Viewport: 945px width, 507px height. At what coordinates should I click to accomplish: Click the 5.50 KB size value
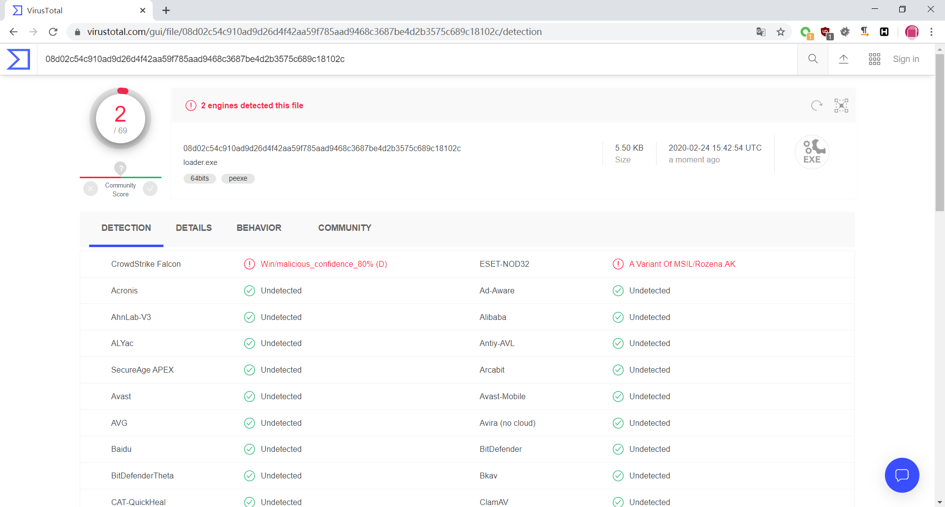click(629, 148)
